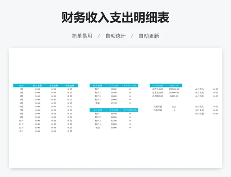The height and width of the screenshot is (177, 231).
Task: Select balance cell in the 12月 row
Action: 70,128
